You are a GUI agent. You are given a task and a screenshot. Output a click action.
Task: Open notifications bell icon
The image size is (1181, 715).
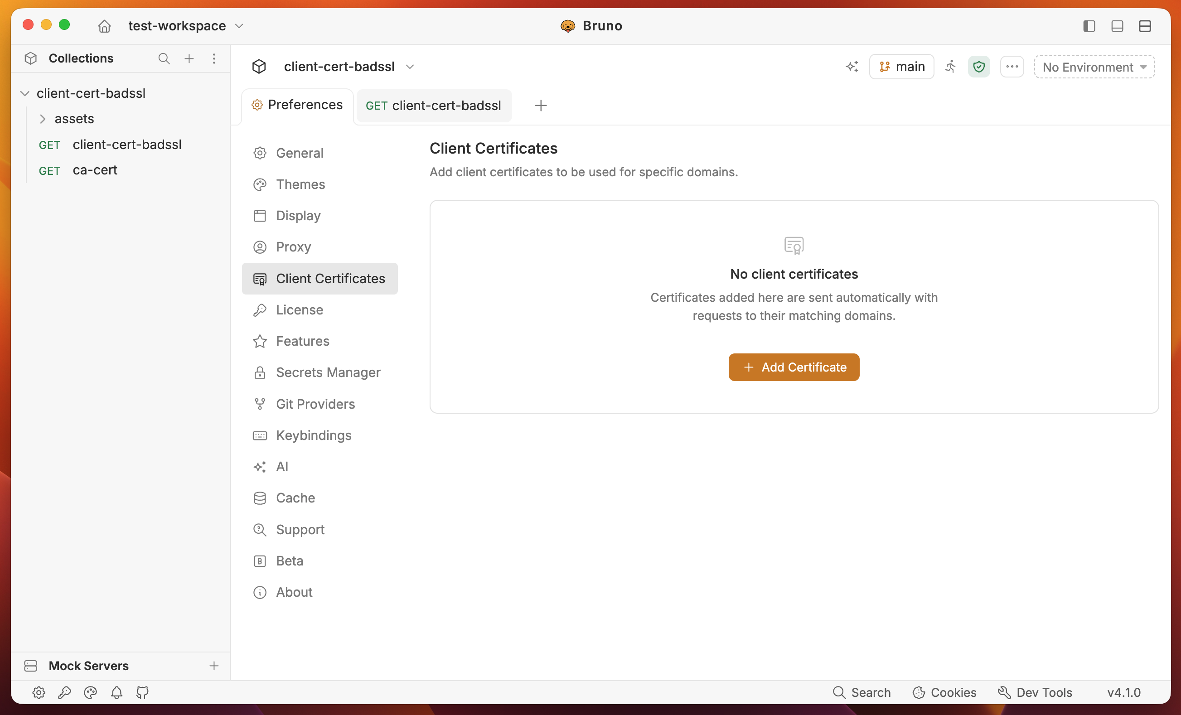pyautogui.click(x=116, y=692)
